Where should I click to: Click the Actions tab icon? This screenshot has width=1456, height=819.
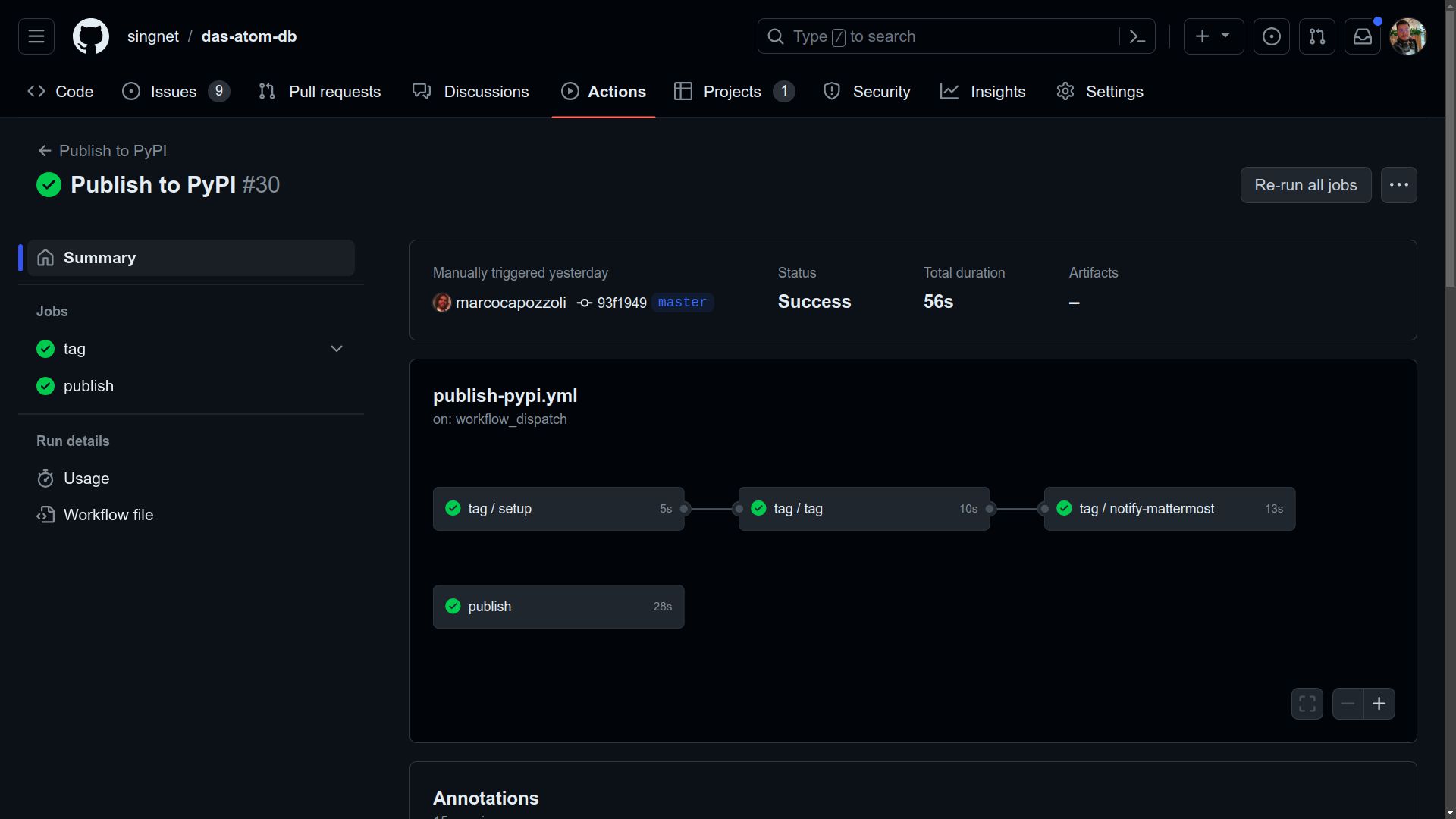(x=569, y=92)
